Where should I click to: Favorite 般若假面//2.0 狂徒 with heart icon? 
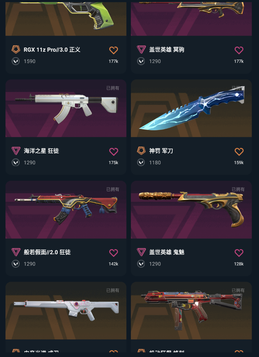point(114,253)
